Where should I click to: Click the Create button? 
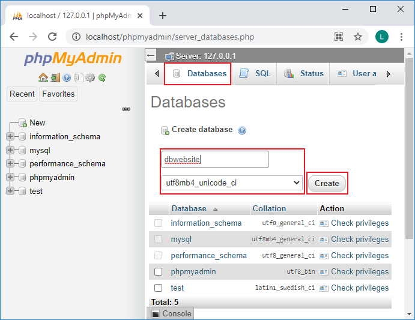(x=327, y=183)
